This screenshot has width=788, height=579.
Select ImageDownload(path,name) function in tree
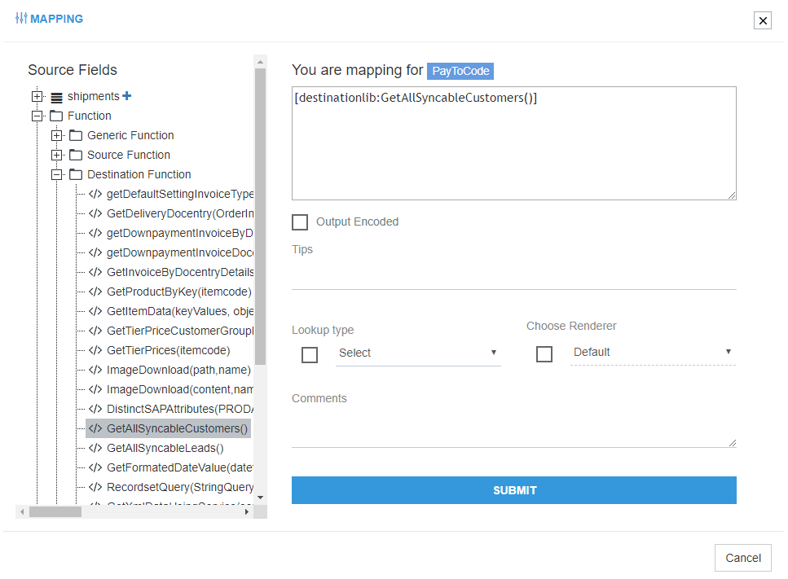point(178,370)
